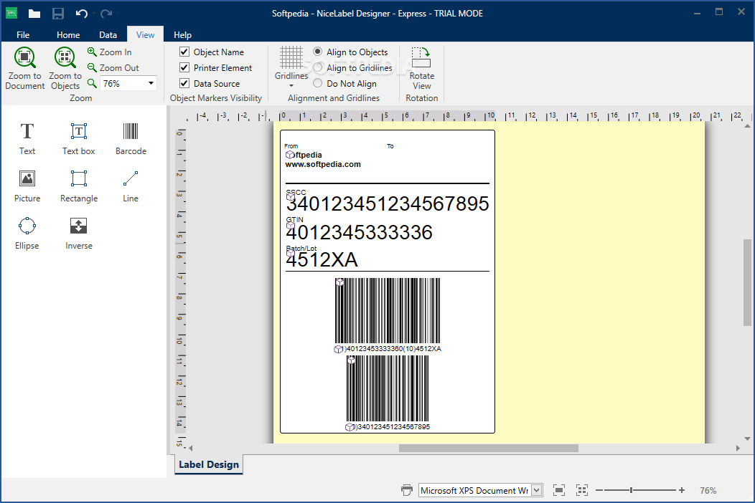Screen dimensions: 755x503
Task: Click the View ribbon tab
Action: pos(145,34)
